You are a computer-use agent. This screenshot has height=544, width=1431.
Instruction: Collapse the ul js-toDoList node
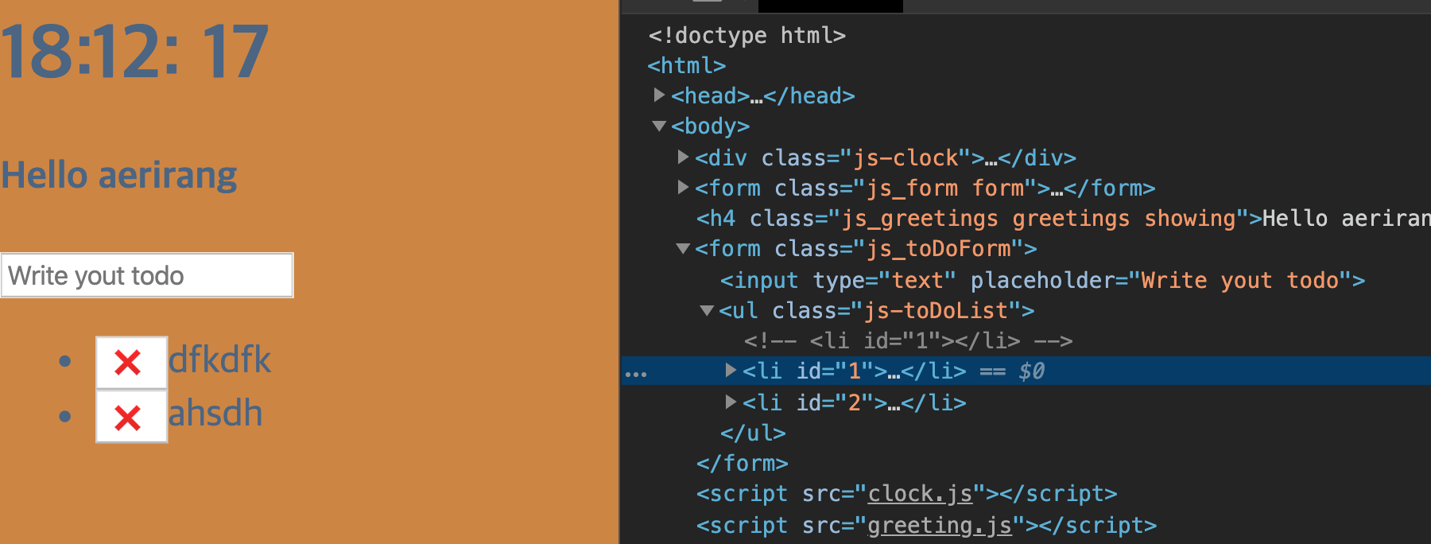coord(707,310)
